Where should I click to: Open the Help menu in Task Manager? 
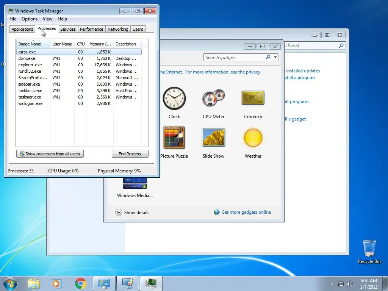pos(62,19)
